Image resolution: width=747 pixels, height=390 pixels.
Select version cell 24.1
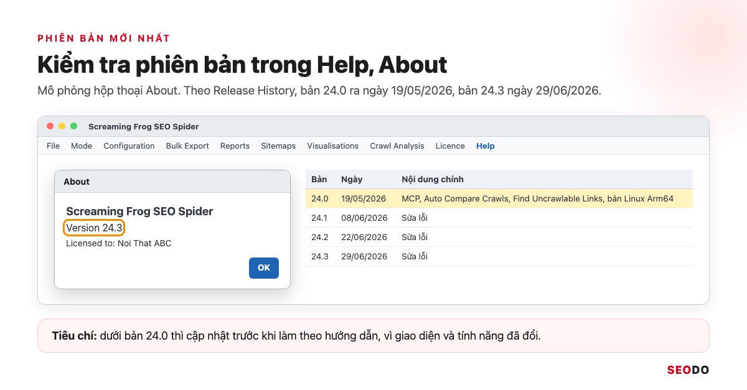pyautogui.click(x=319, y=218)
